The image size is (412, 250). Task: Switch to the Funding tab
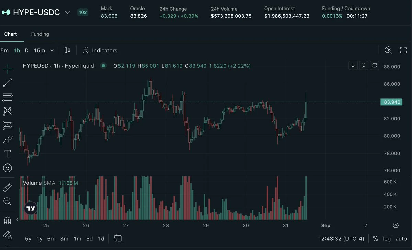pos(40,34)
